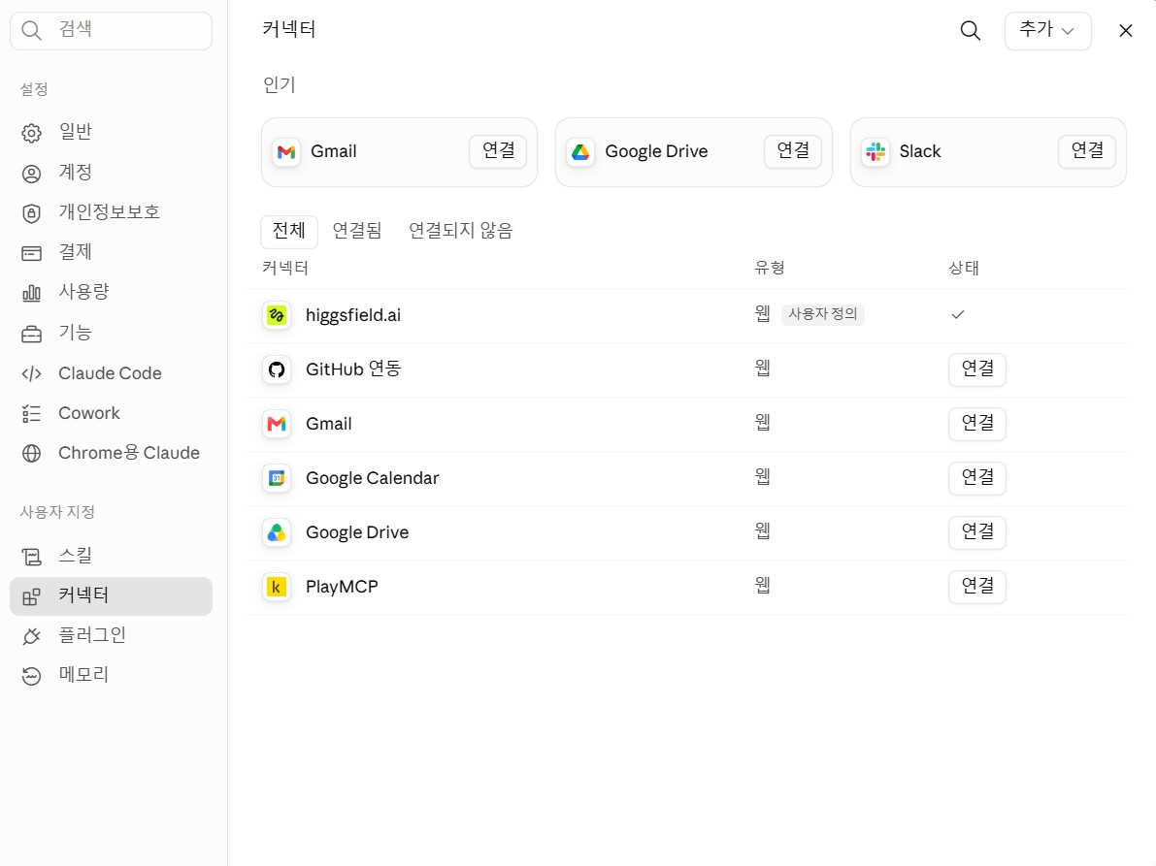Click PlayMCP connector name
The height and width of the screenshot is (866, 1156).
click(x=342, y=587)
